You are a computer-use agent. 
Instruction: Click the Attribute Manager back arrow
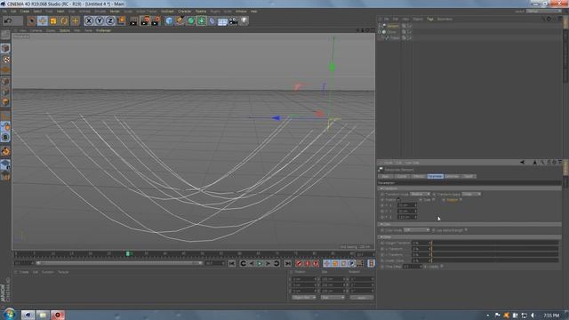click(522, 163)
